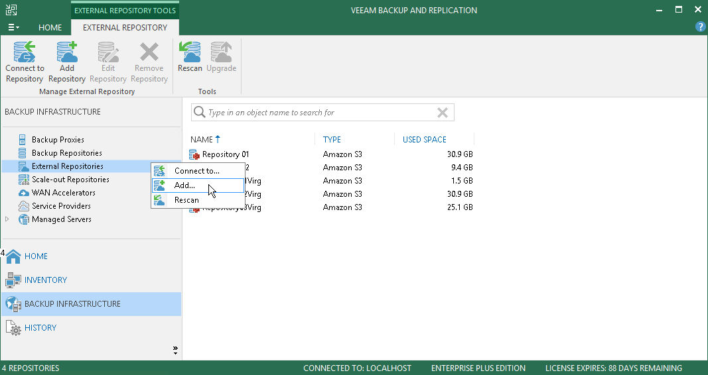Click the Managed Servers icon
Image resolution: width=708 pixels, height=375 pixels.
tap(23, 219)
